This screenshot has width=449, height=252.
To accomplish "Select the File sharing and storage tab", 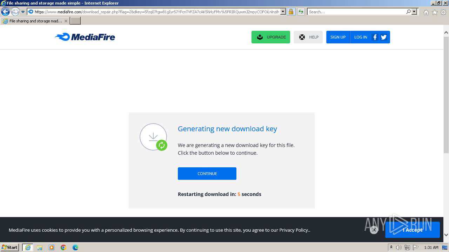I will pos(35,21).
